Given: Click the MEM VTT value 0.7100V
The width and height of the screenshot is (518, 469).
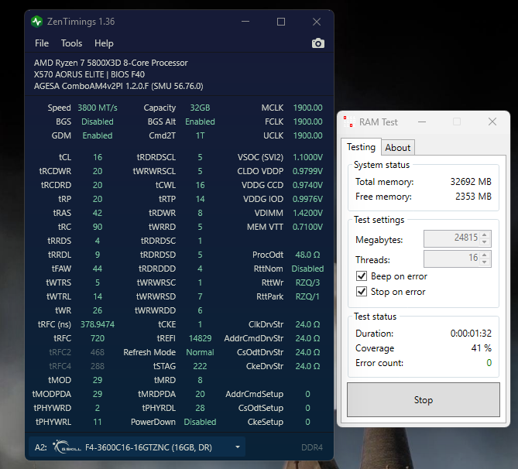Looking at the screenshot, I should point(307,227).
